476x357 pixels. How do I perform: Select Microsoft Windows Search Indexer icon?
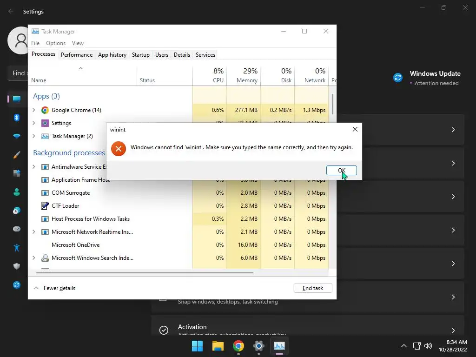(x=45, y=258)
